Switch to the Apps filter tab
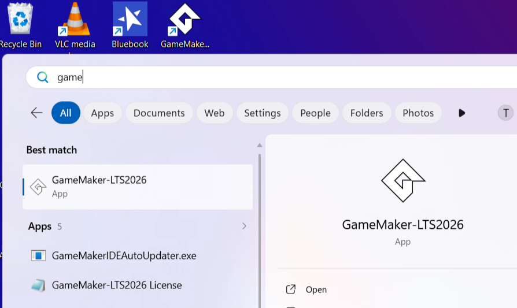This screenshot has height=308, width=517. tap(102, 113)
